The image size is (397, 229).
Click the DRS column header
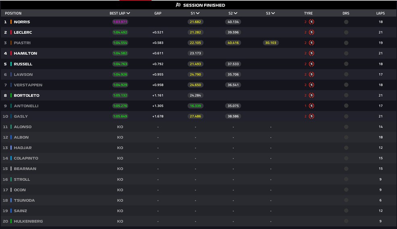tap(346, 13)
